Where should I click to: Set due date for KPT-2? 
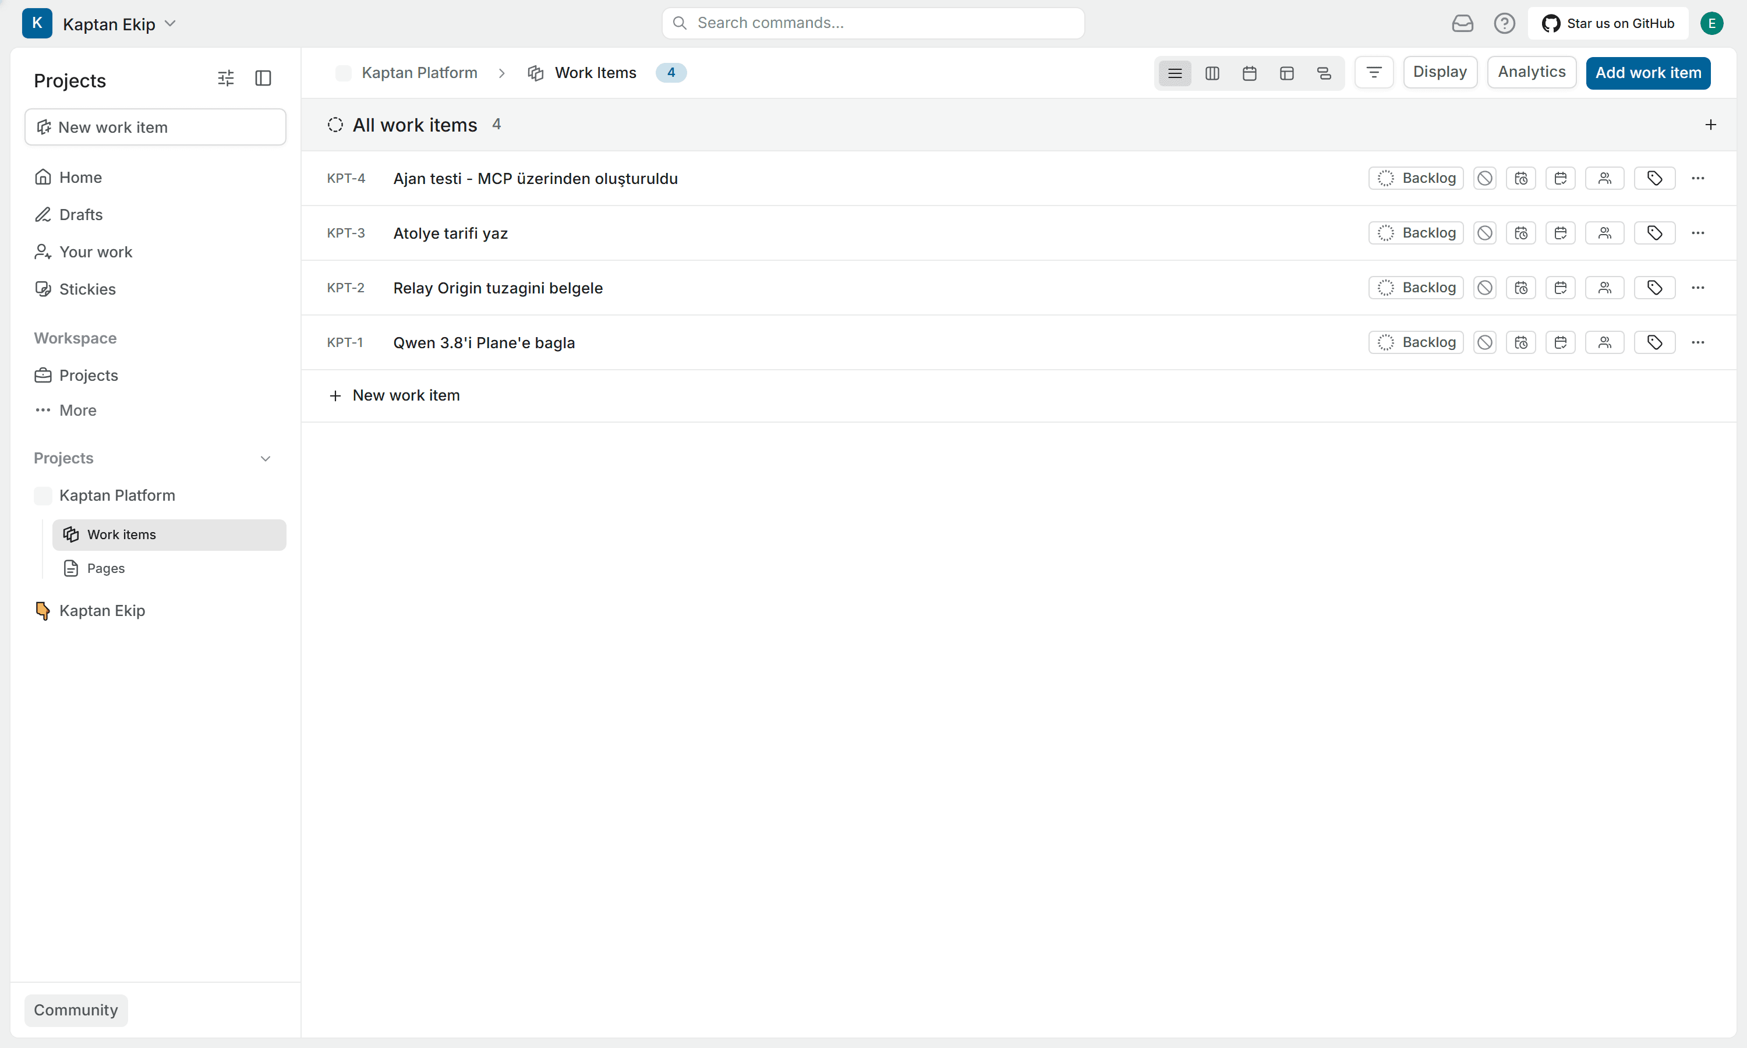pos(1560,288)
